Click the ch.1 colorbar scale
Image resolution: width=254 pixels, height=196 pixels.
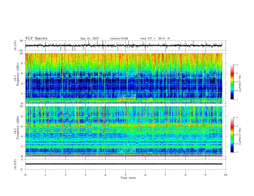232,82
